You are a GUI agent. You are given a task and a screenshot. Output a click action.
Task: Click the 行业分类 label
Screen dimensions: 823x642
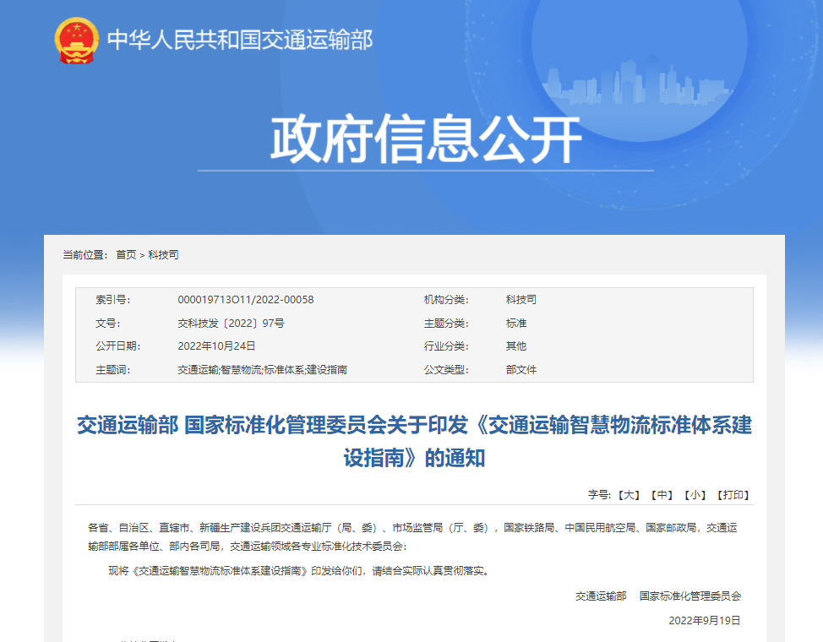pos(446,346)
